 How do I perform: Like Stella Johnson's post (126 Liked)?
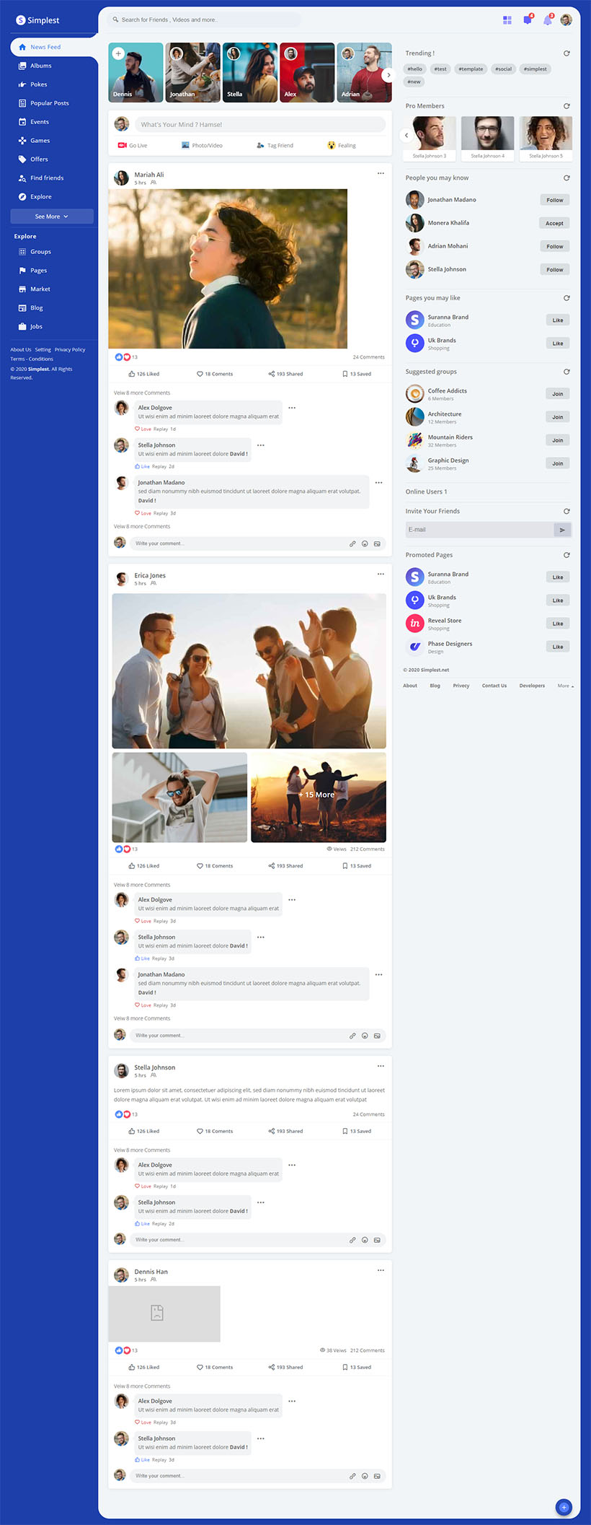click(143, 1131)
